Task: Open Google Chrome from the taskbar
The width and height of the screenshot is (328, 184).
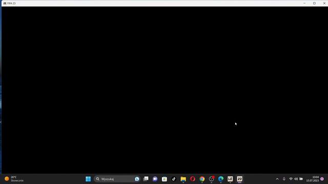Action: tap(202, 179)
